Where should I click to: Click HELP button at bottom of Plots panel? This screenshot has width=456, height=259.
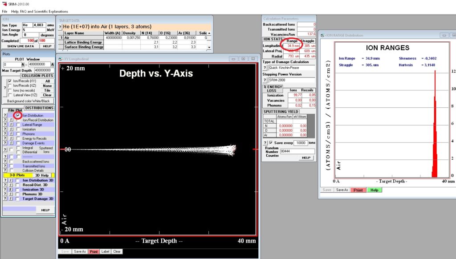pyautogui.click(x=45, y=210)
